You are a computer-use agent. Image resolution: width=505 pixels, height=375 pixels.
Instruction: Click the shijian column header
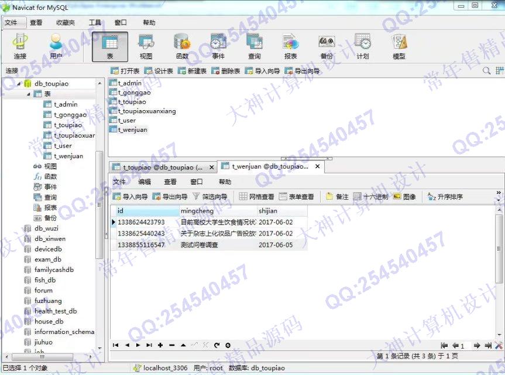pos(282,211)
